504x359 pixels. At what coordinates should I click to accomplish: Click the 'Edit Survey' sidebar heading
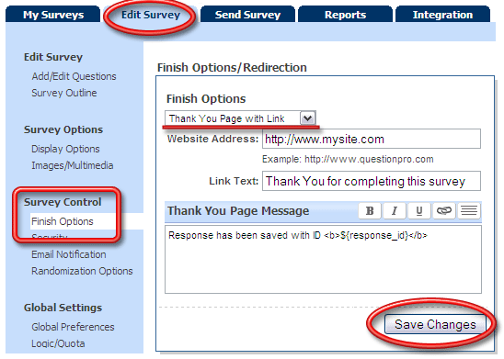[x=53, y=57]
